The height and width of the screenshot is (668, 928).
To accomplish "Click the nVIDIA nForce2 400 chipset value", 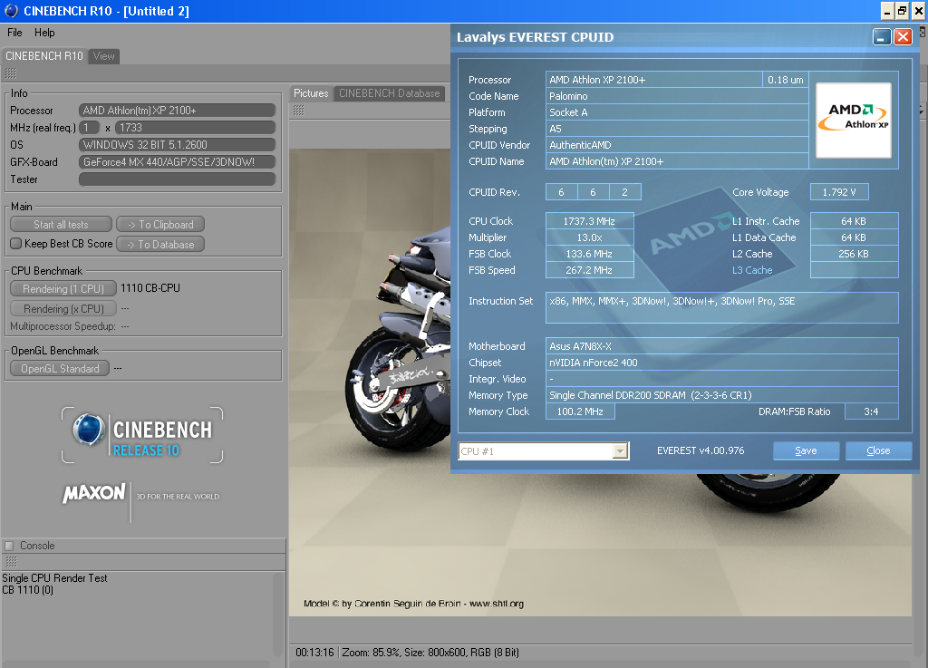I will coord(722,363).
